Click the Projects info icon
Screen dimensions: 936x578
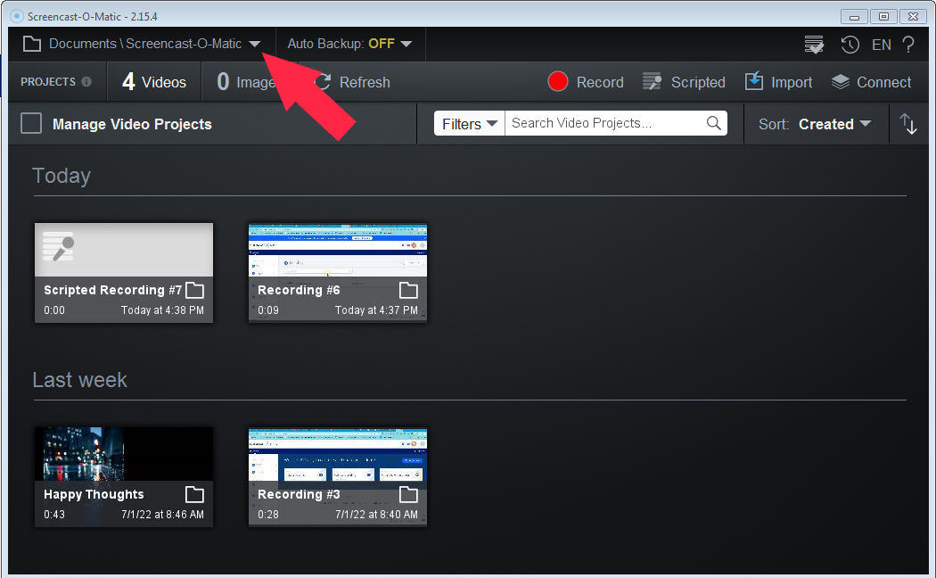86,82
